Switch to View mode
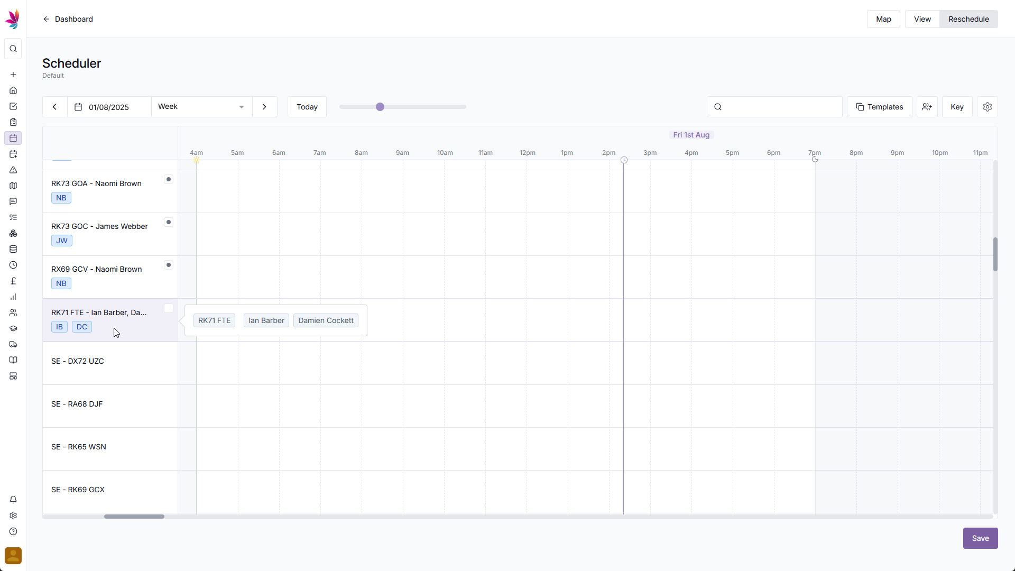Viewport: 1015px width, 571px height. (922, 19)
